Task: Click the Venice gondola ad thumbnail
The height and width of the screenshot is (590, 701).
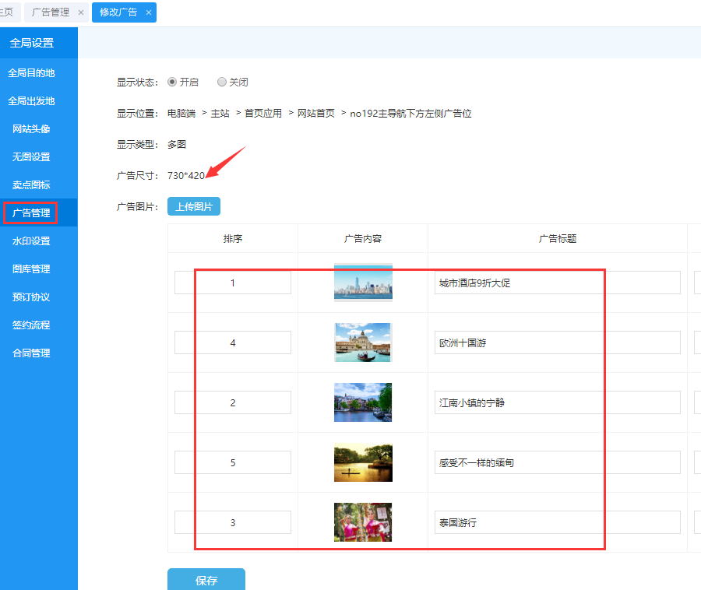Action: point(363,342)
